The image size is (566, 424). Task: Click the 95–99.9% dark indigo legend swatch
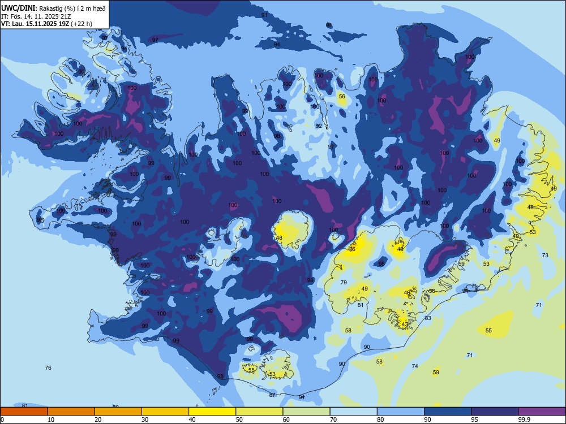click(495, 412)
